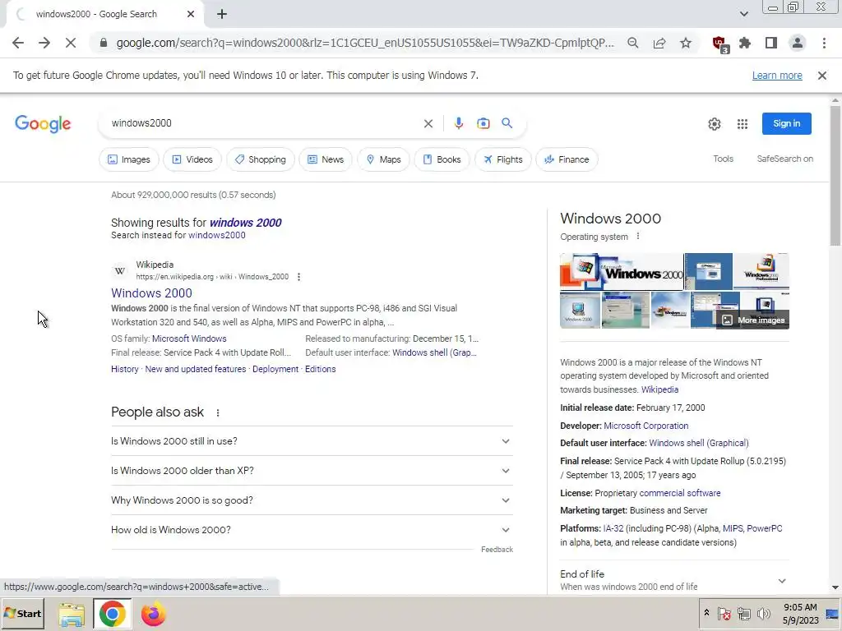Go forward one page in history
This screenshot has height=631, width=842.
tap(44, 43)
